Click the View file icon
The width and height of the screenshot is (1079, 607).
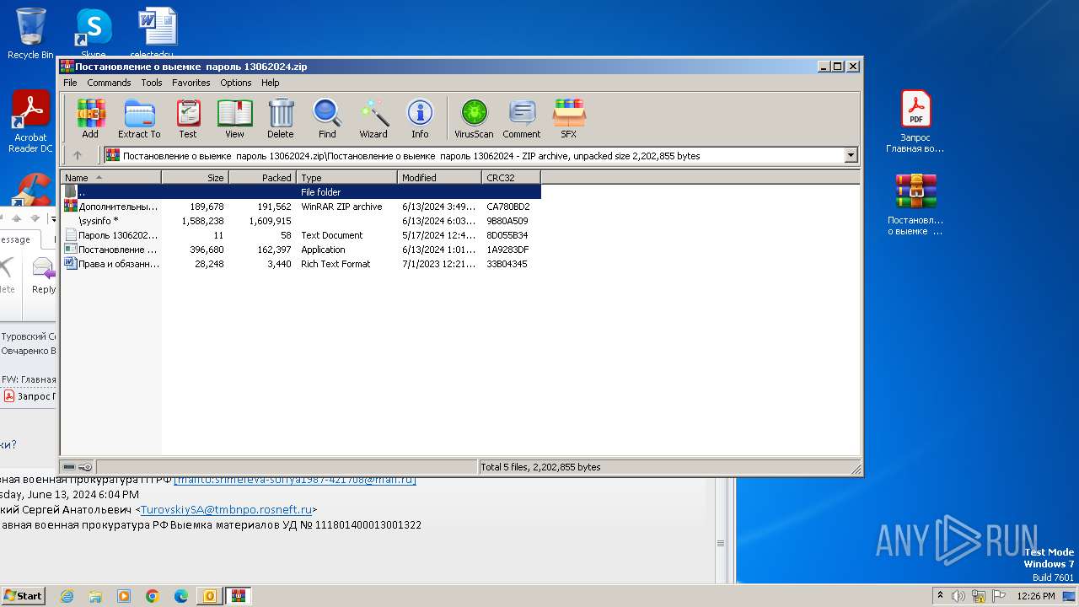pos(234,118)
